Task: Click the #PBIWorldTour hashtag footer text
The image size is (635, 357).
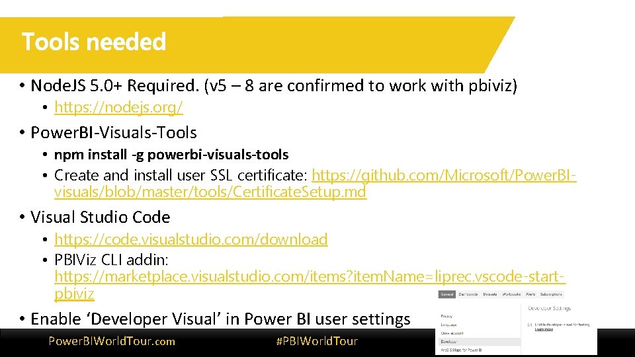Action: 317,341
